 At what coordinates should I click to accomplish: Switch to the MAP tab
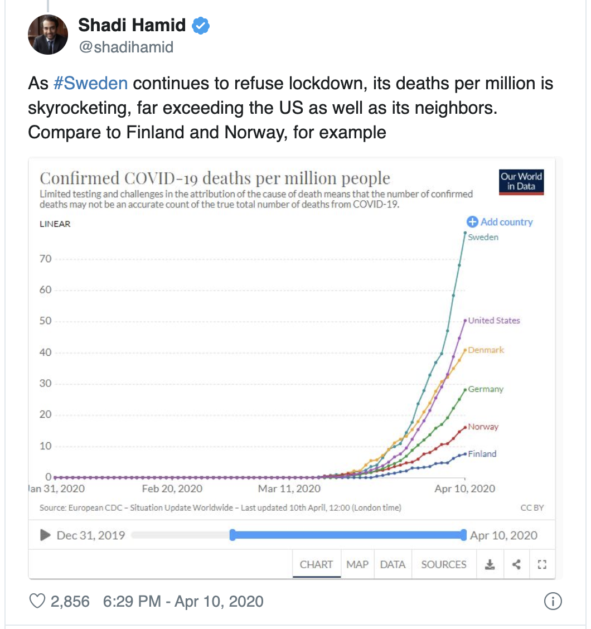coord(357,564)
